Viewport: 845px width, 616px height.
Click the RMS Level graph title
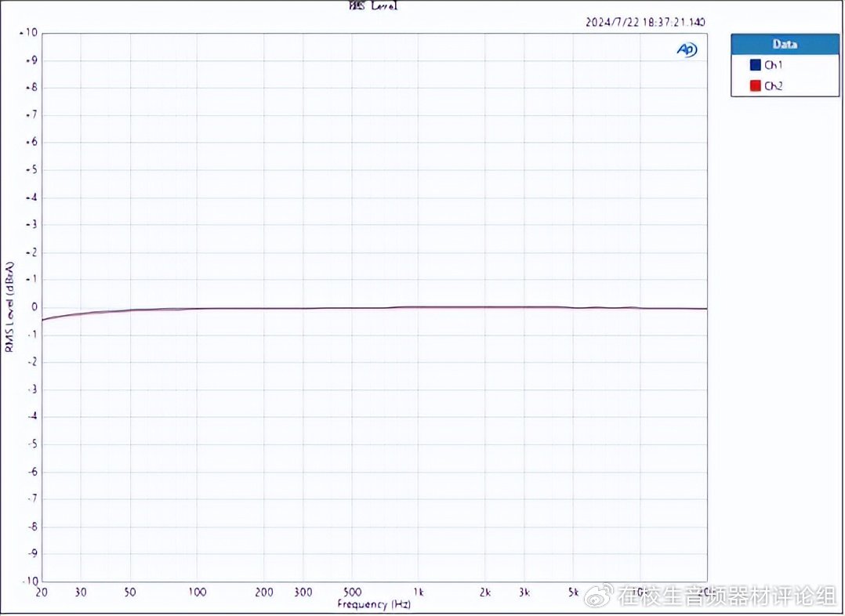point(373,6)
